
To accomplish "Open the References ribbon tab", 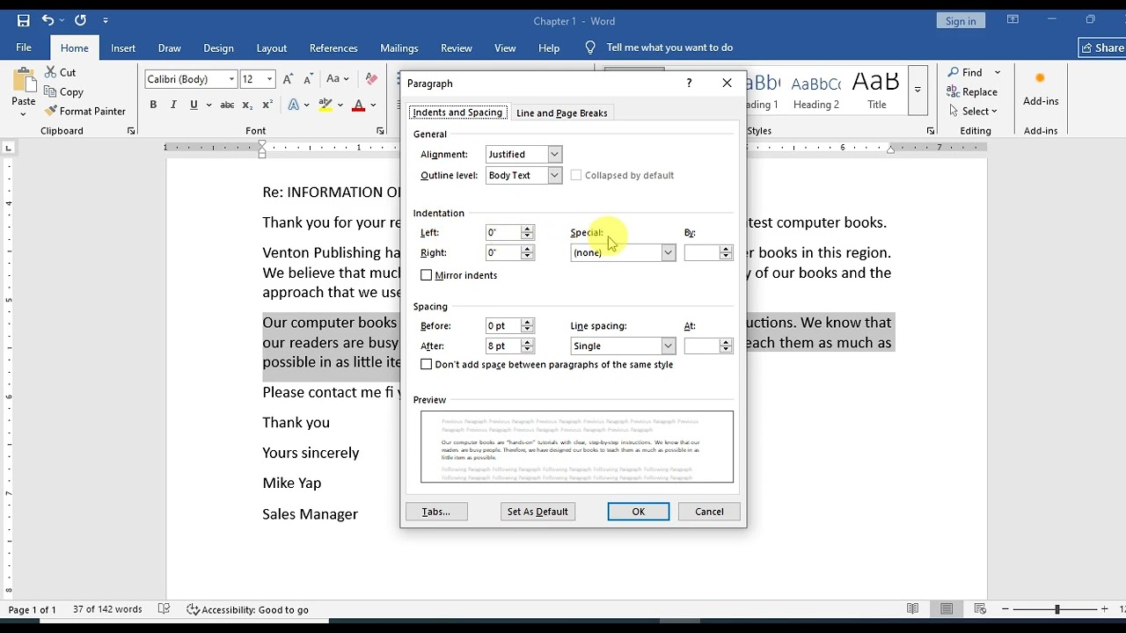I will click(x=333, y=48).
